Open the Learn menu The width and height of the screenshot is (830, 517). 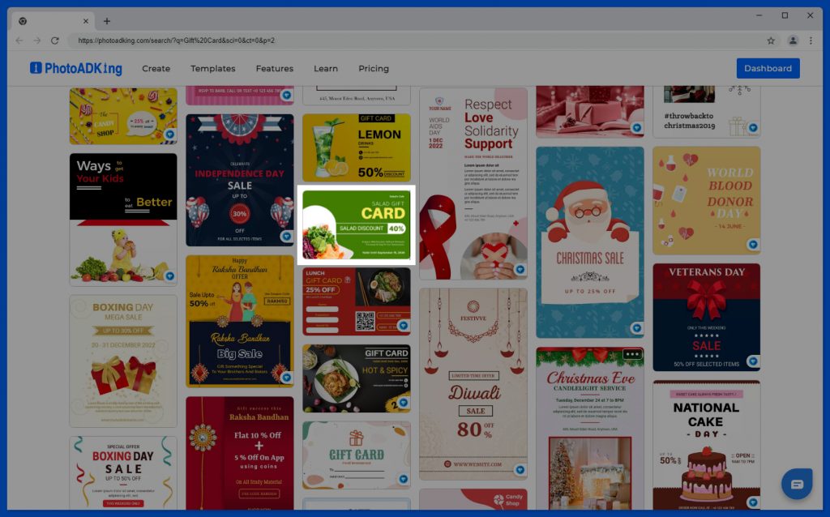[x=326, y=68]
